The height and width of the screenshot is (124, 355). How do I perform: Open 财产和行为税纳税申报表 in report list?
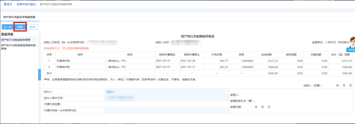[x=16, y=40]
